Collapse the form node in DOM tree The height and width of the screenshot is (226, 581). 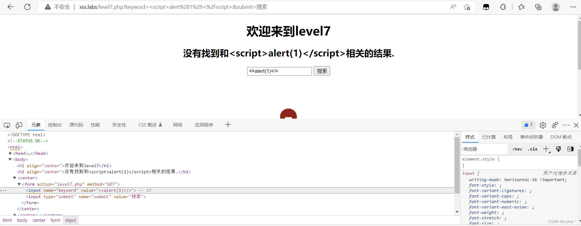19,184
